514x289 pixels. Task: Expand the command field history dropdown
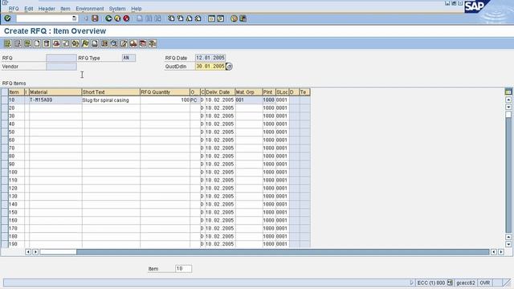[x=75, y=18]
